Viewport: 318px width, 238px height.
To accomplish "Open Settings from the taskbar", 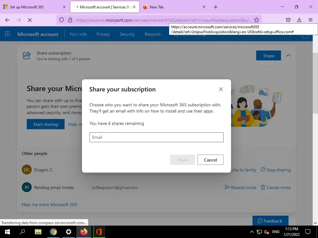I will 69,232.
